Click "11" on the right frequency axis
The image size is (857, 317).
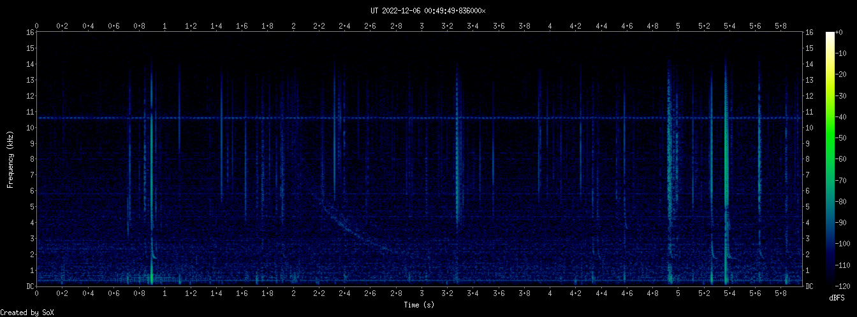point(810,112)
